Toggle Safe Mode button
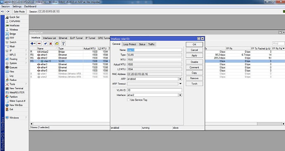 [x=19, y=12]
